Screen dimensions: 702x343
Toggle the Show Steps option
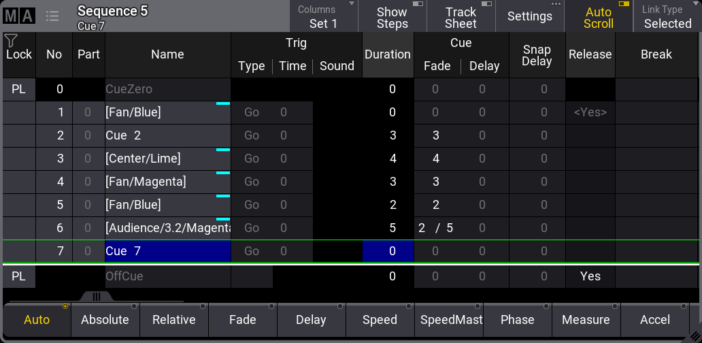(392, 16)
